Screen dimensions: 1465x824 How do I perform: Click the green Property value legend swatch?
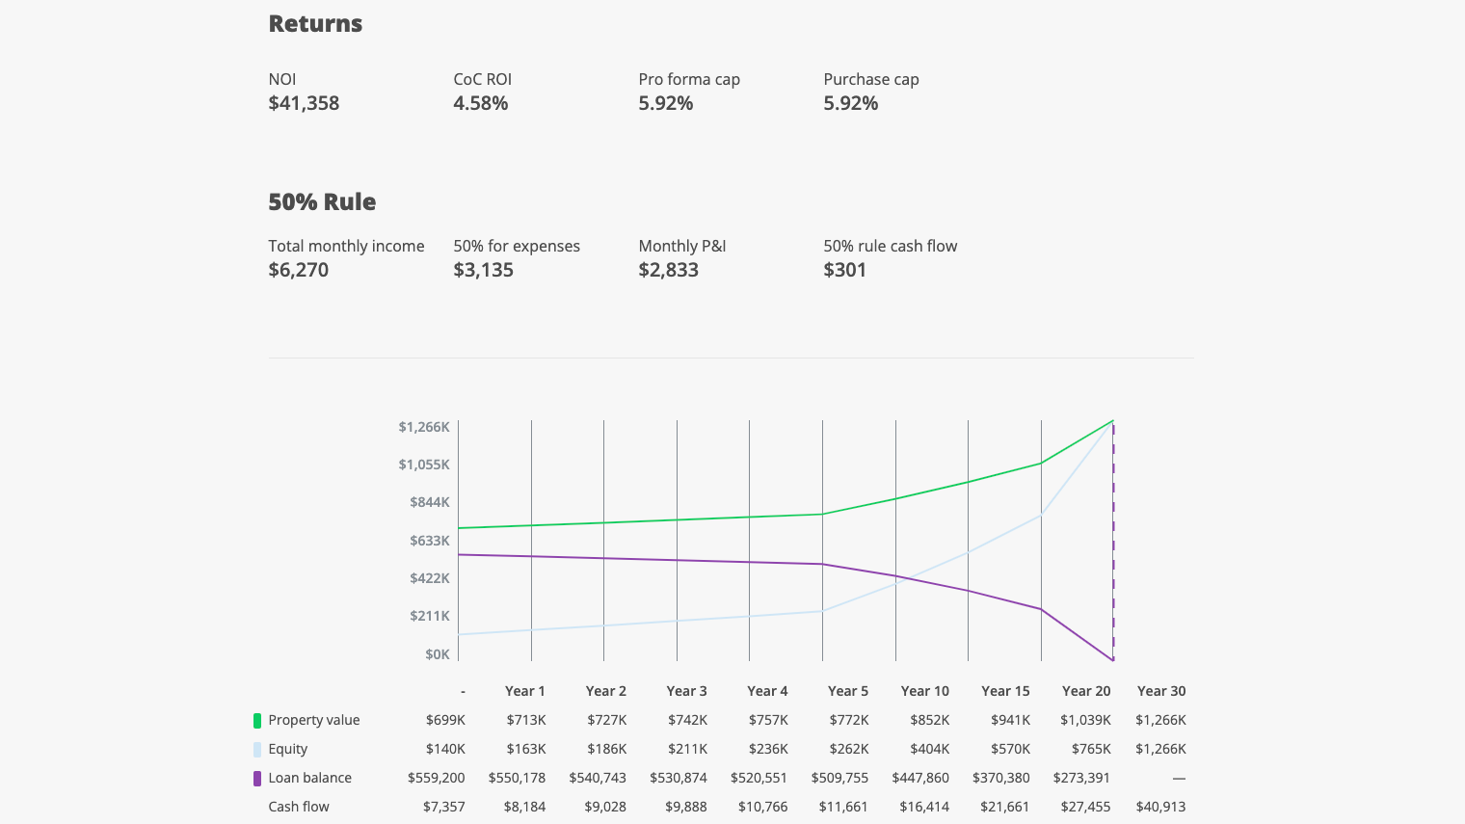[257, 720]
